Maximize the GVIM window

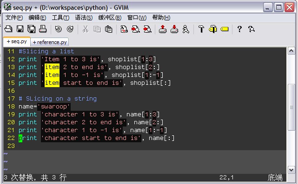278,7
